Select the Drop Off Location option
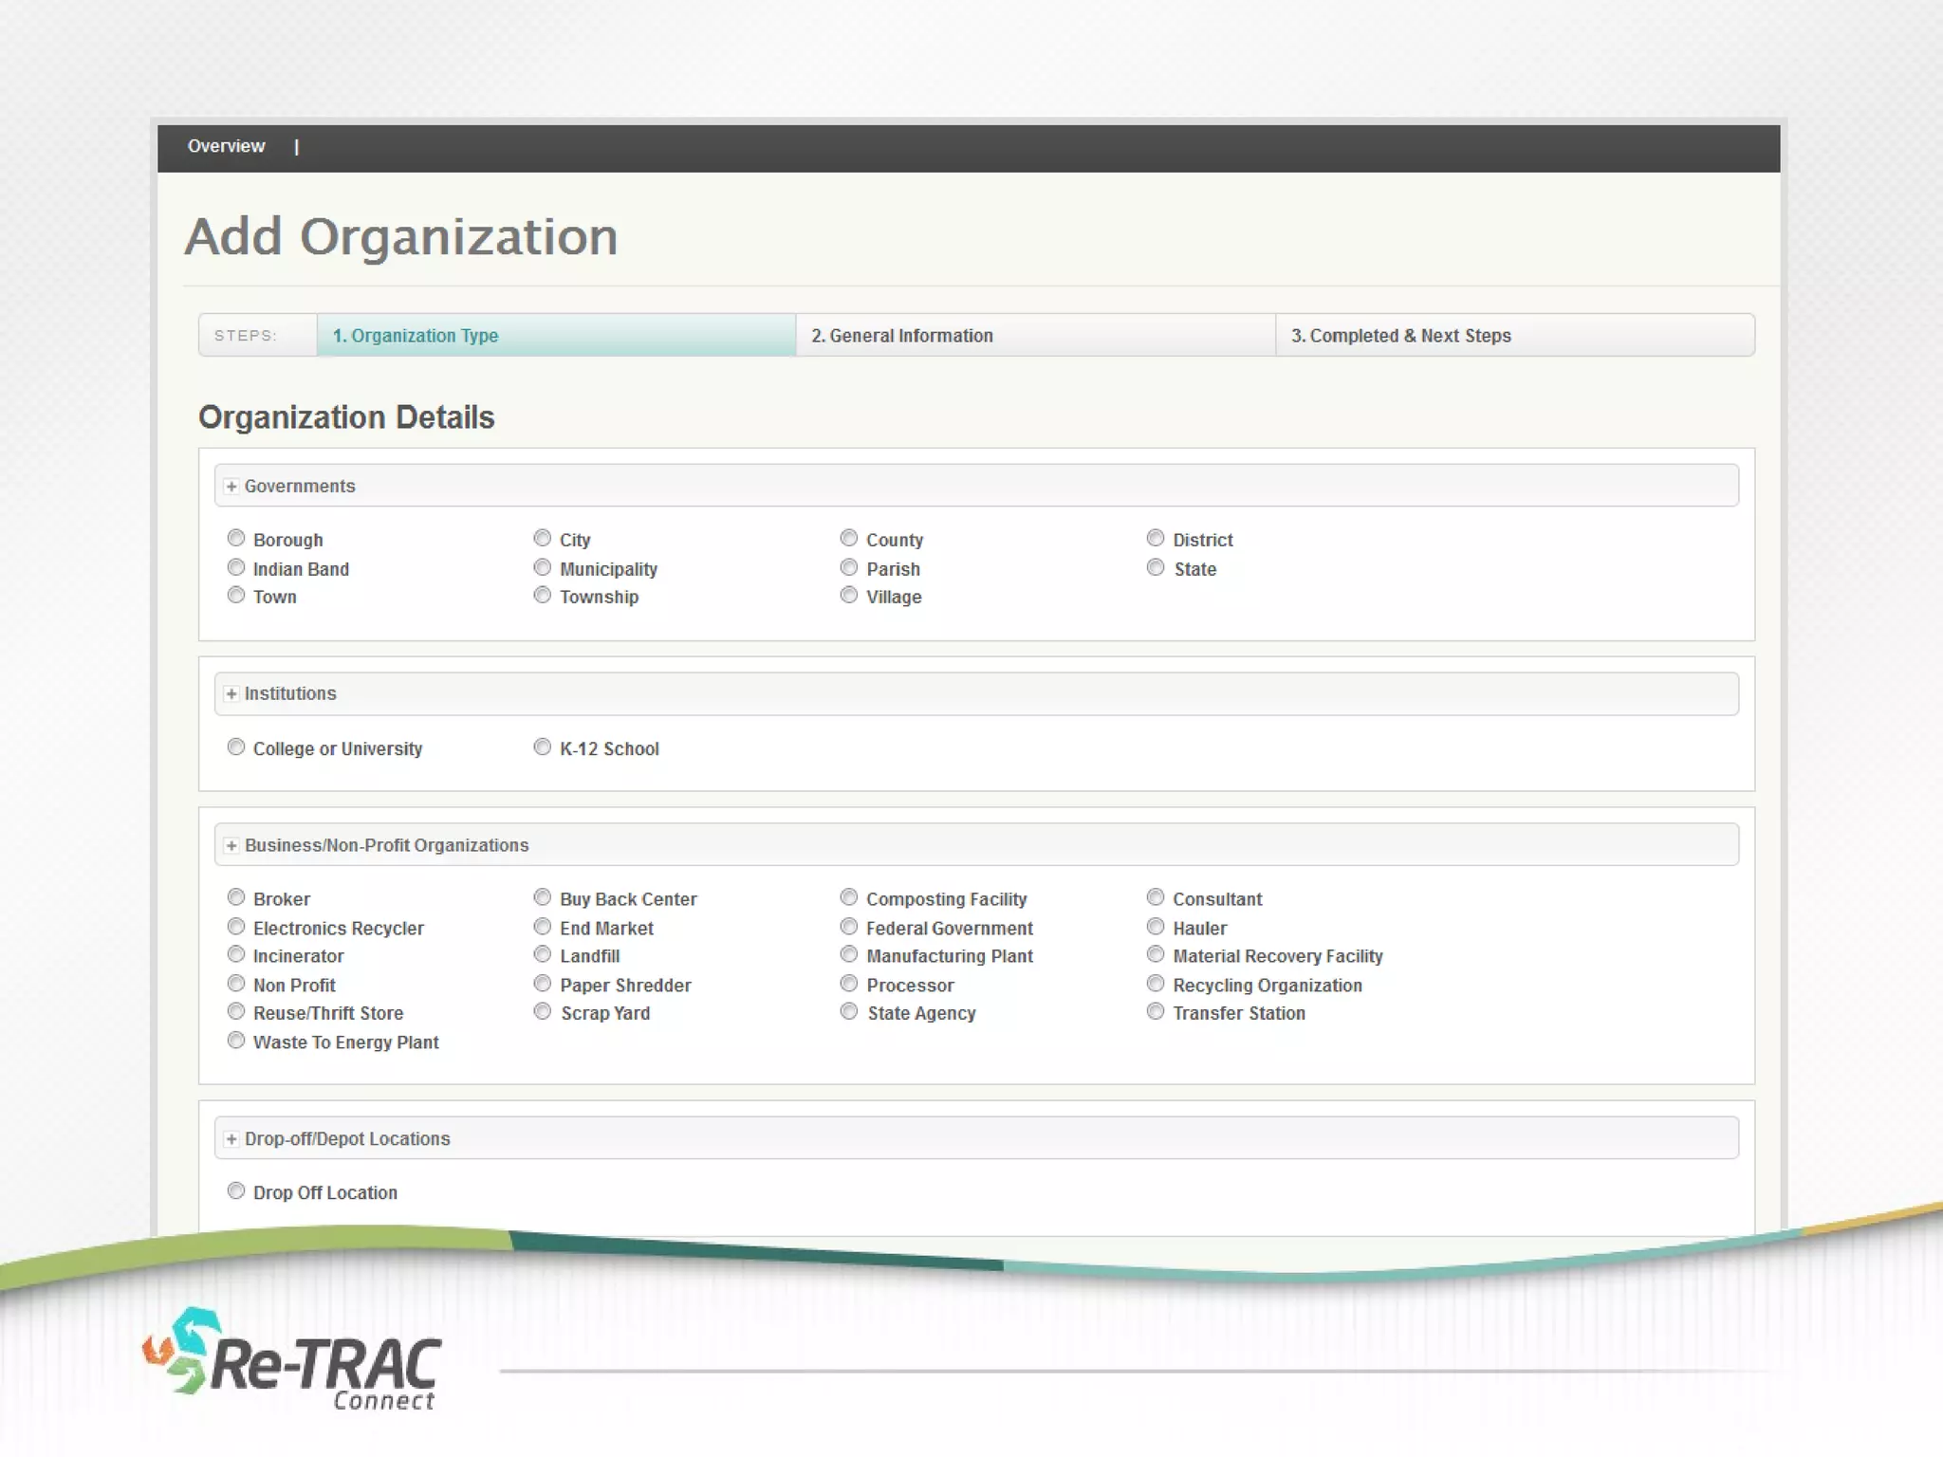 pyautogui.click(x=236, y=1191)
